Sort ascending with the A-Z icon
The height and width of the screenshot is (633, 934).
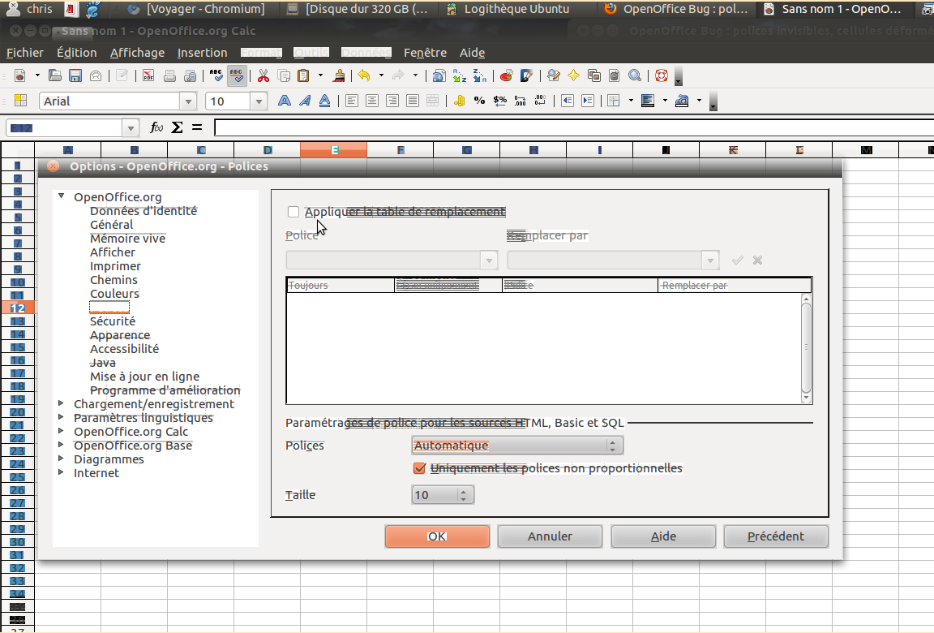(459, 75)
